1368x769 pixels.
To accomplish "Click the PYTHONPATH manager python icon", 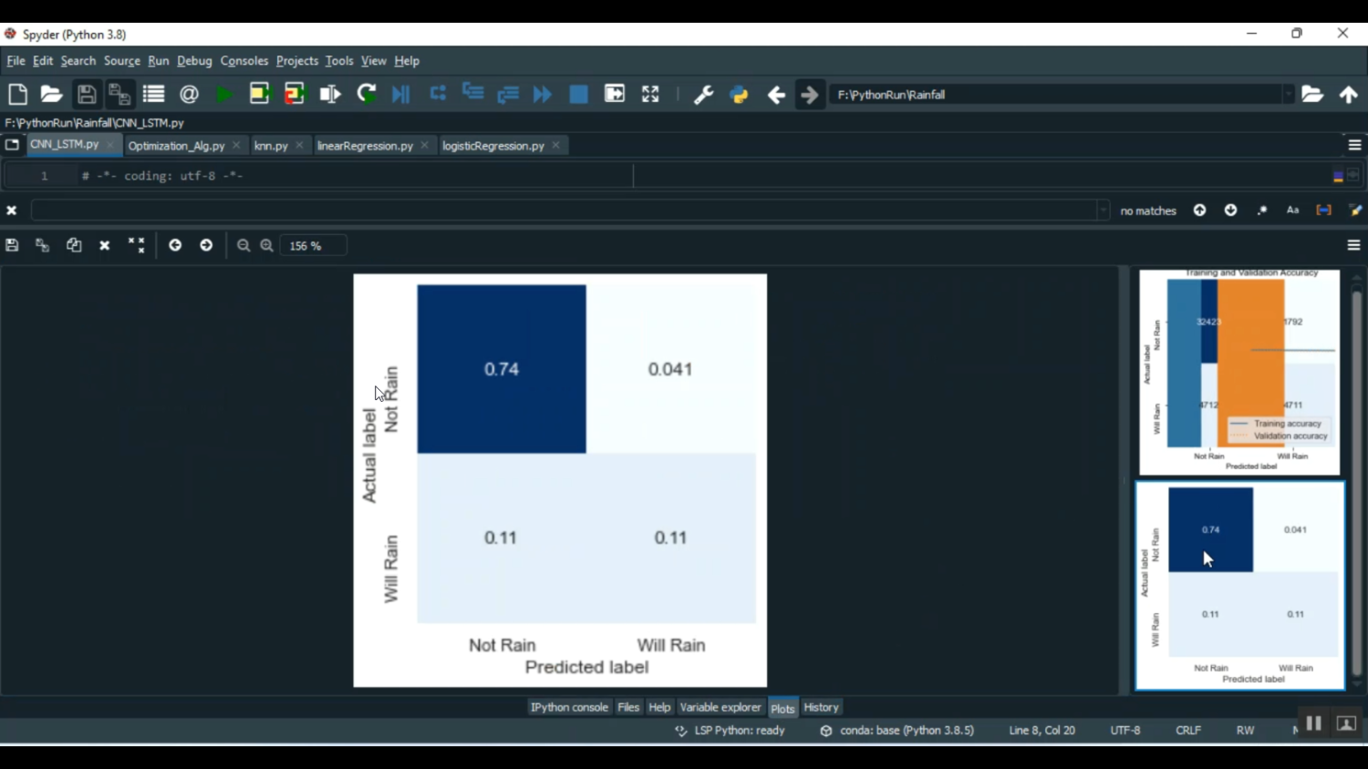I will point(739,95).
